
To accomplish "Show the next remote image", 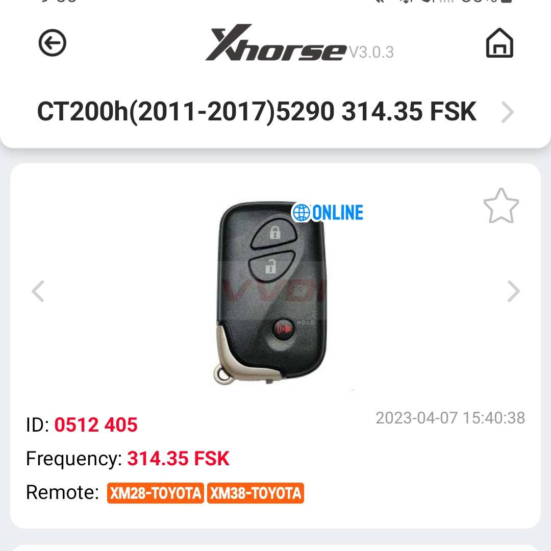I will pyautogui.click(x=513, y=291).
